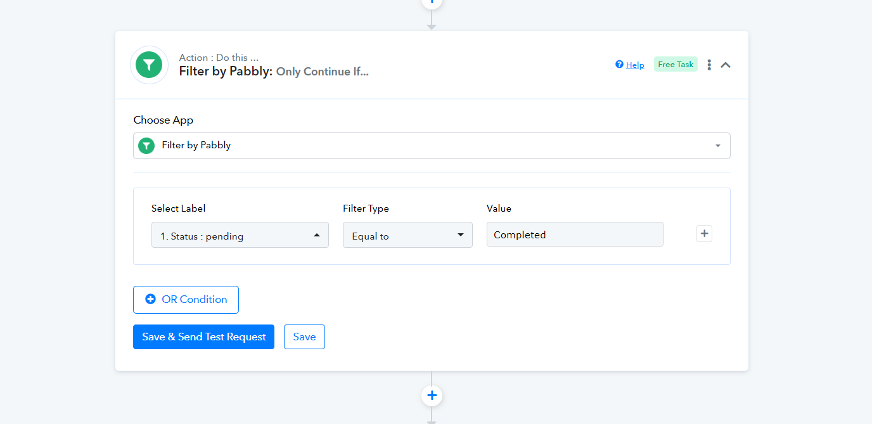
Task: Click the Value field containing Completed
Action: [575, 234]
